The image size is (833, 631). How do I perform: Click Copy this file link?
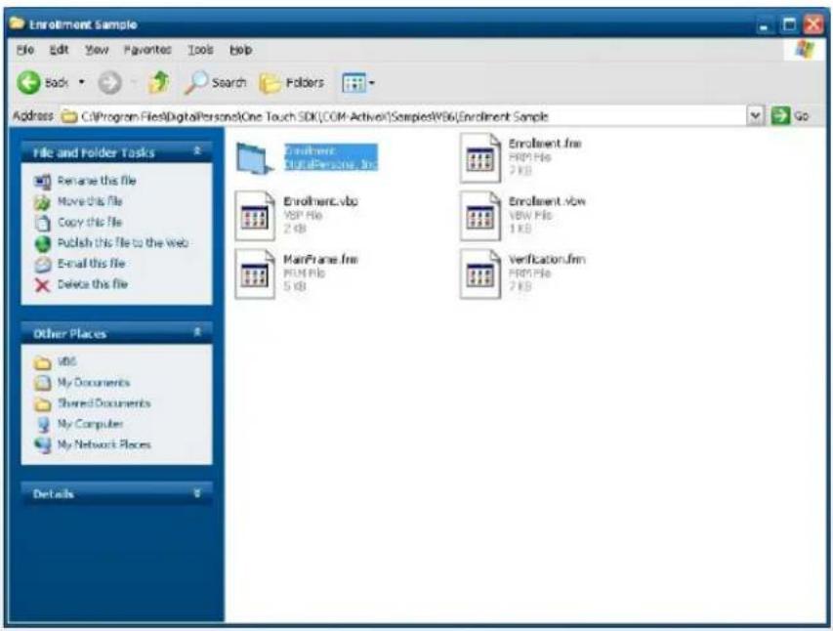pyautogui.click(x=90, y=222)
